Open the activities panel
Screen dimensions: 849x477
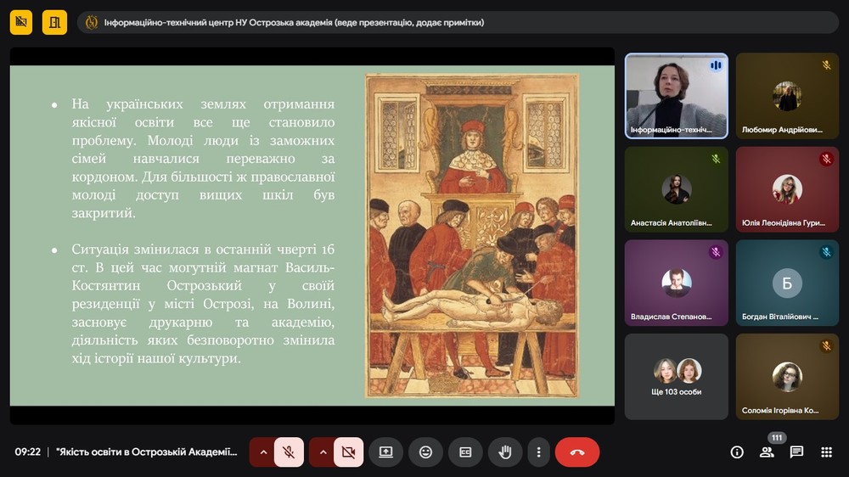click(x=826, y=452)
